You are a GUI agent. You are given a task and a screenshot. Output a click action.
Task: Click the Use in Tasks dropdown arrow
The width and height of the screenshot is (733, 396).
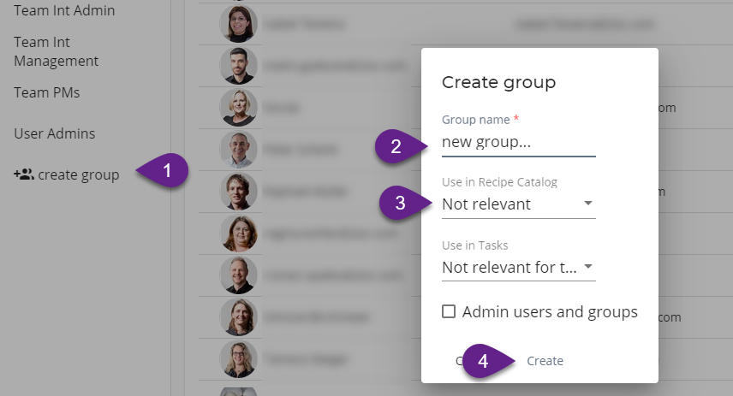point(588,267)
